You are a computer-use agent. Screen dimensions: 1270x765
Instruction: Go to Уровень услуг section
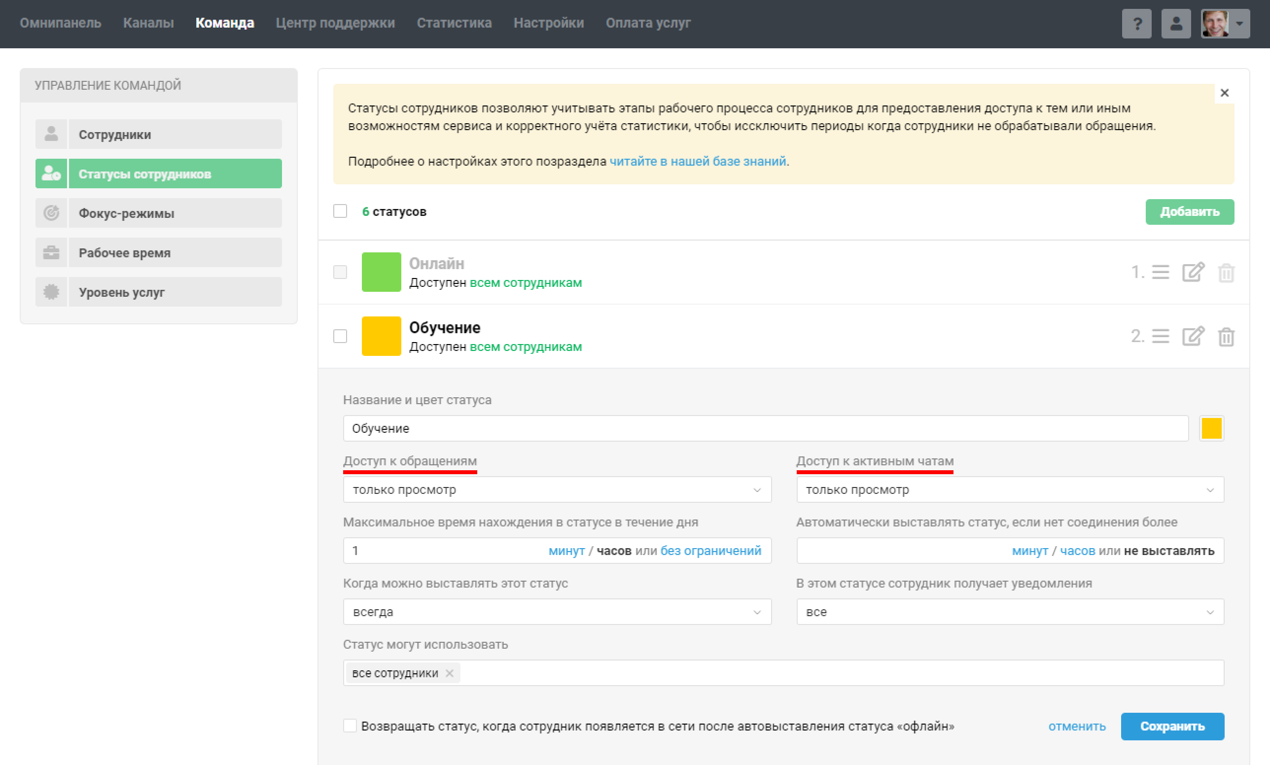(175, 292)
